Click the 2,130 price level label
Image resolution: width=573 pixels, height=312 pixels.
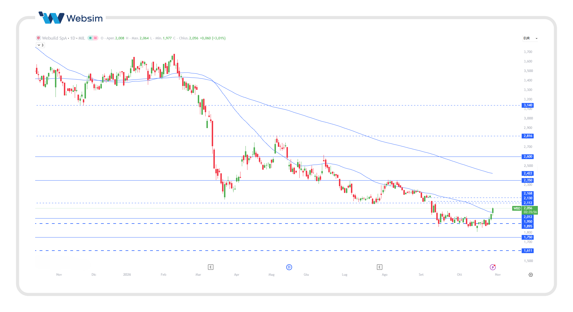pyautogui.click(x=528, y=198)
